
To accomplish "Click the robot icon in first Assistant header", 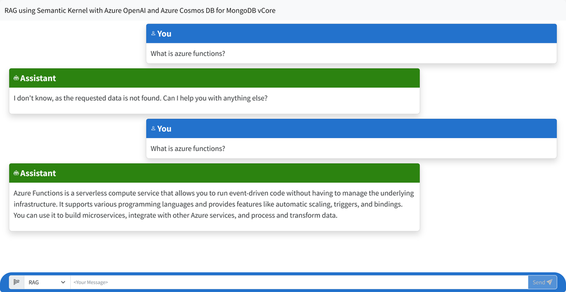I will coord(16,78).
